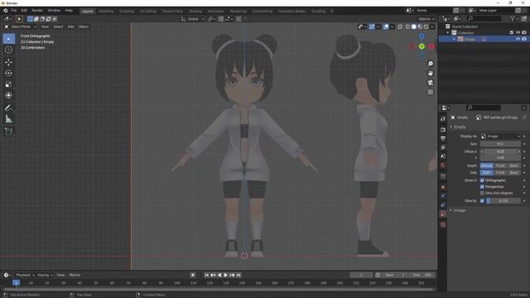This screenshot has width=530, height=298.
Task: Open the Edit menu
Action: [x=24, y=11]
